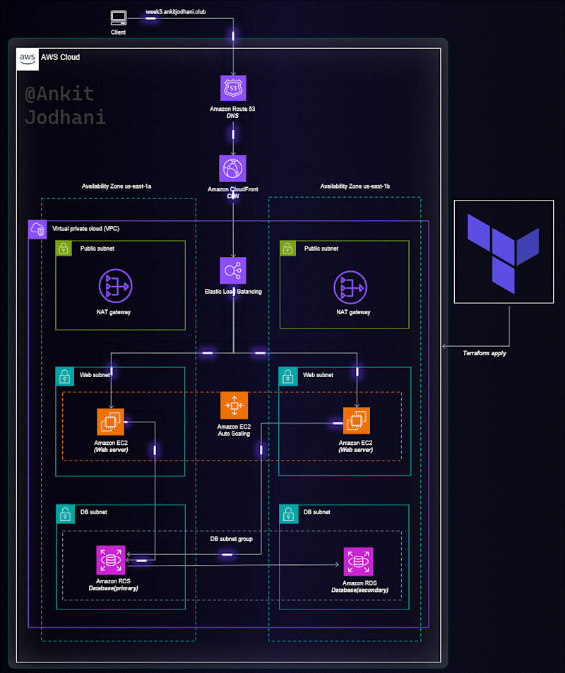Click the Client computer icon
The width and height of the screenshot is (565, 673).
click(119, 18)
